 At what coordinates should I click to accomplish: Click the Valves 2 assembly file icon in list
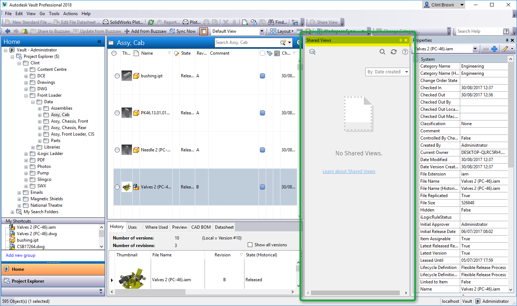point(136,187)
